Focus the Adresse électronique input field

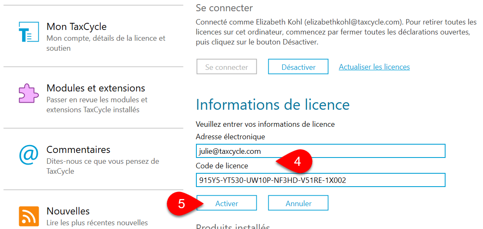point(321,151)
